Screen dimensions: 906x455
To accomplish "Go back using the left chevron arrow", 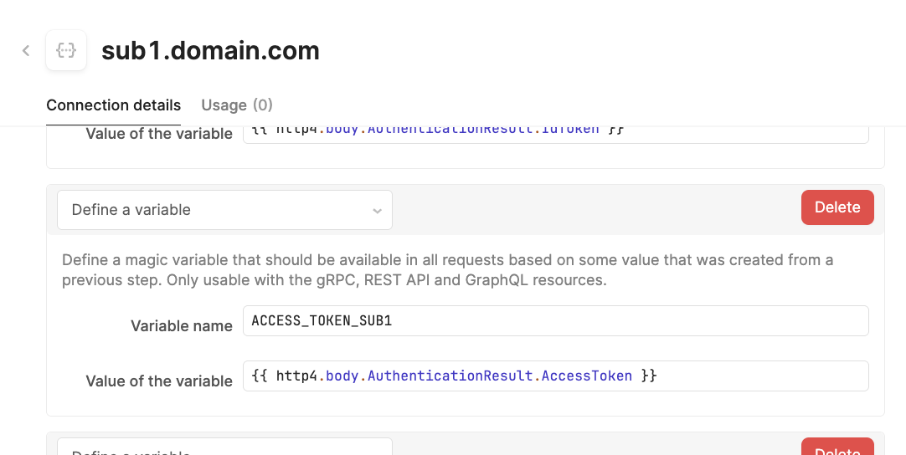I will point(26,51).
